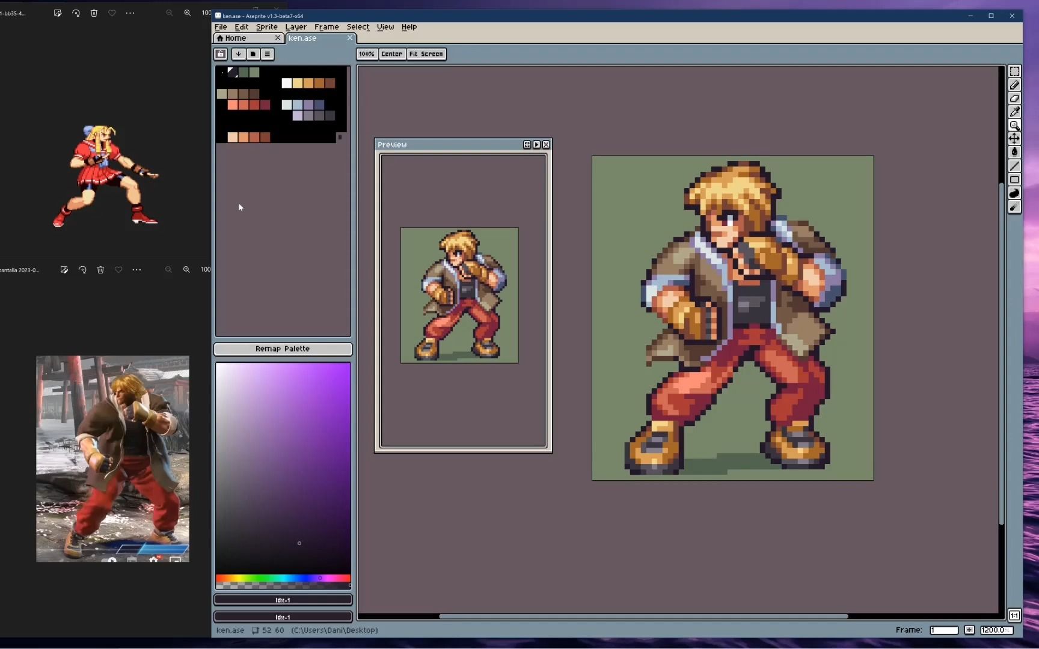Close the Preview window
1039x649 pixels.
547,145
